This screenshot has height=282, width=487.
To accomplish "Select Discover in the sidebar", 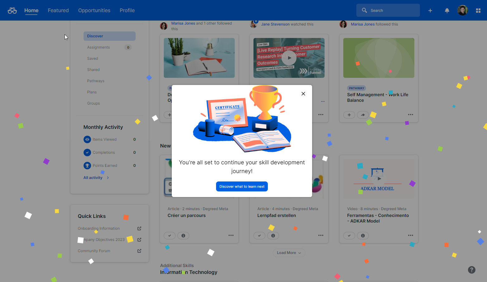I will (x=109, y=36).
